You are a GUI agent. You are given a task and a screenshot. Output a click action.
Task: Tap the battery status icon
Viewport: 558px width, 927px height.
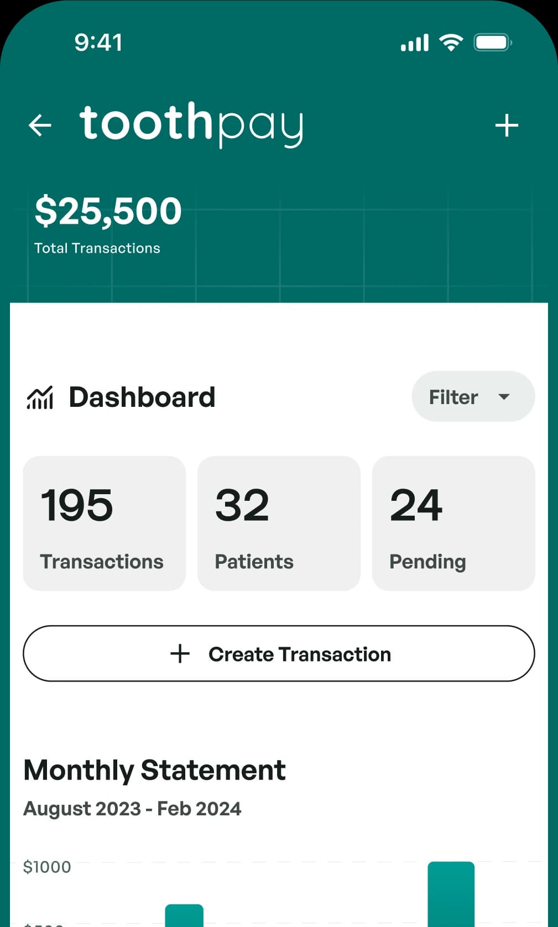click(x=492, y=43)
